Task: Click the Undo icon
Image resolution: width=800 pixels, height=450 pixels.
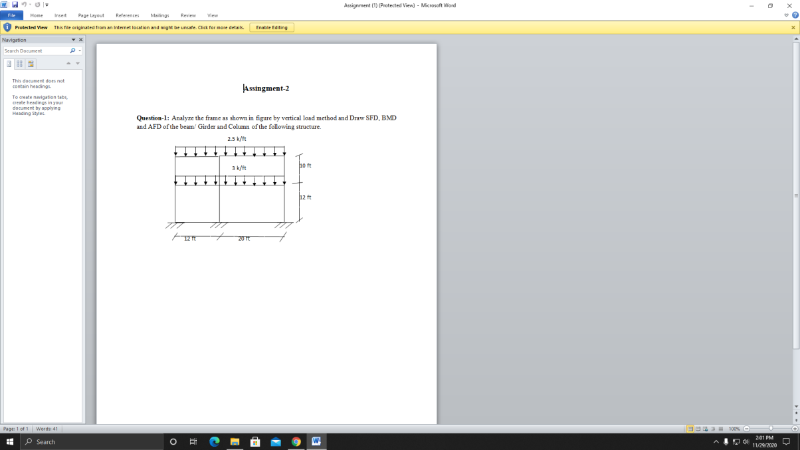Action: click(24, 5)
